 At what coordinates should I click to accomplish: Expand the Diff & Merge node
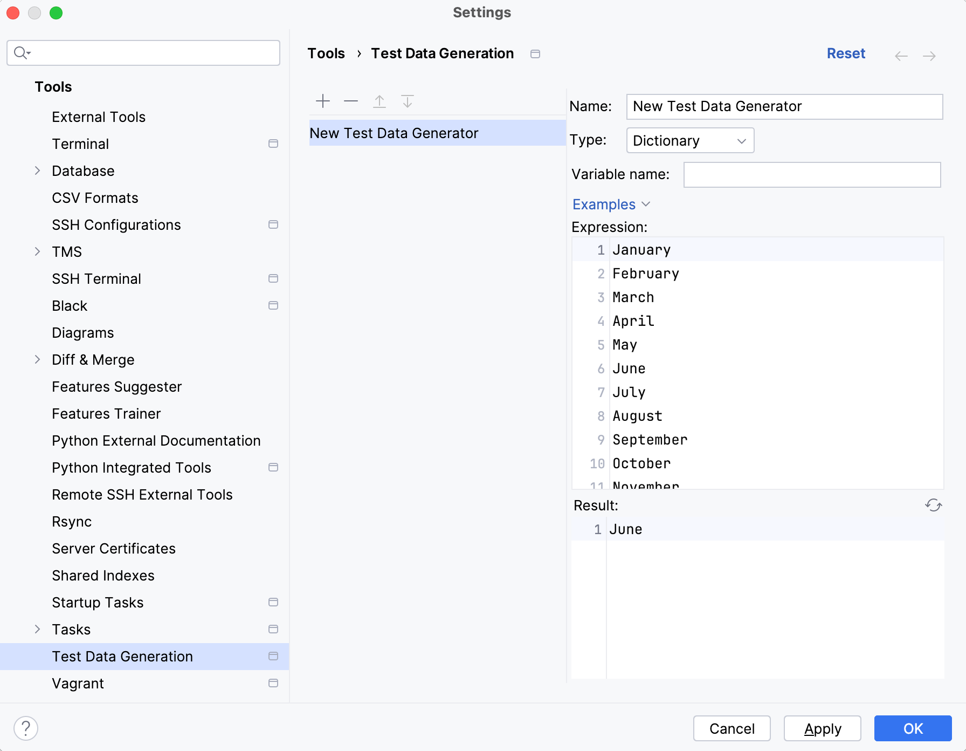click(37, 359)
